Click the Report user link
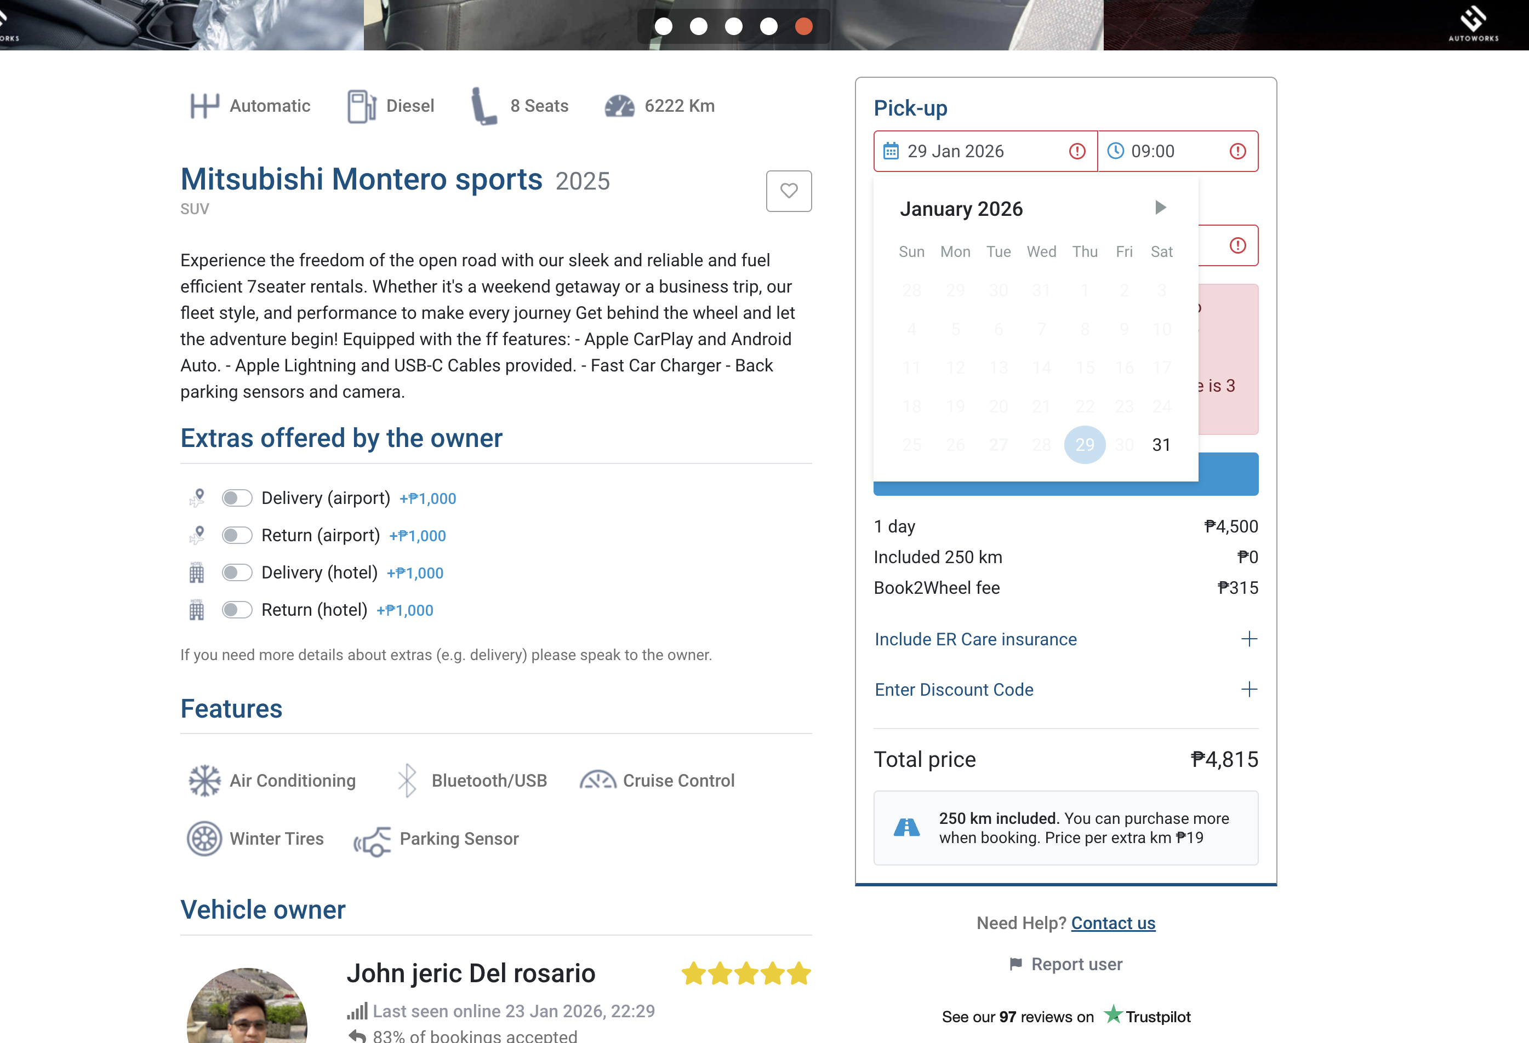Screen dimensions: 1529x1043 point(1077,964)
